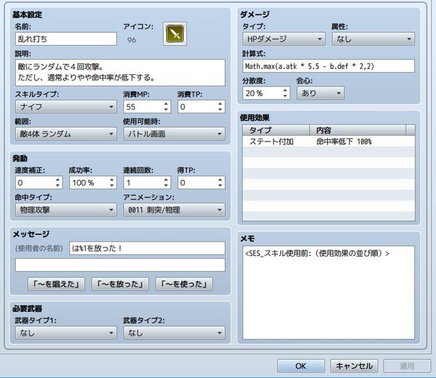Select the ステート付加 effect row

328,141
